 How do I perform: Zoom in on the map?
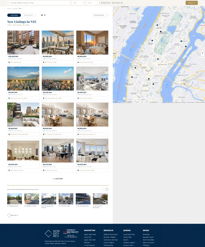pyautogui.click(x=202, y=53)
